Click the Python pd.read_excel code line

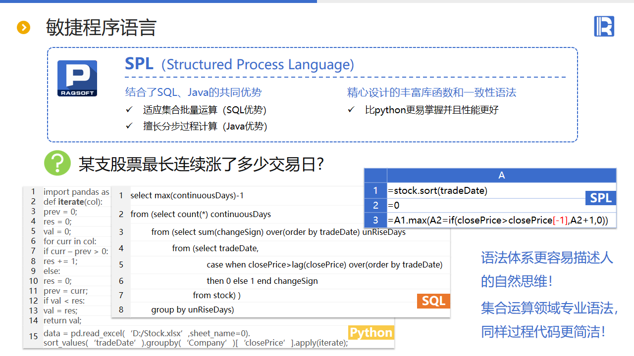point(147,333)
